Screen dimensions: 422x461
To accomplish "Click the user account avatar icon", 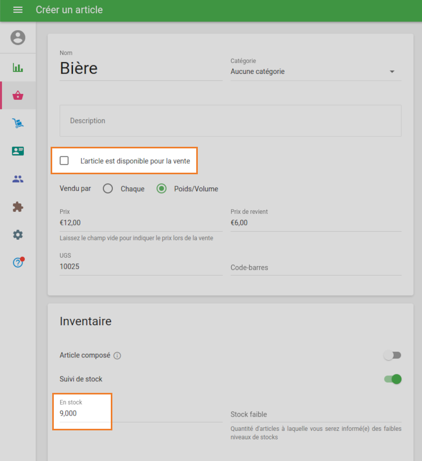I will [x=18, y=37].
